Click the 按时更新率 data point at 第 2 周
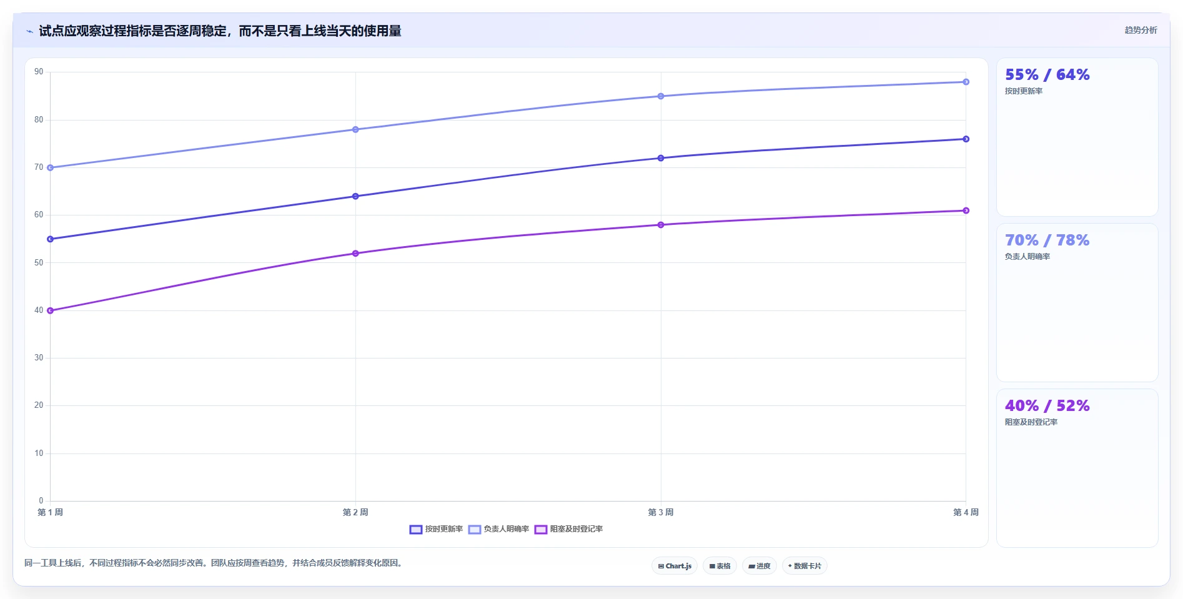 355,196
